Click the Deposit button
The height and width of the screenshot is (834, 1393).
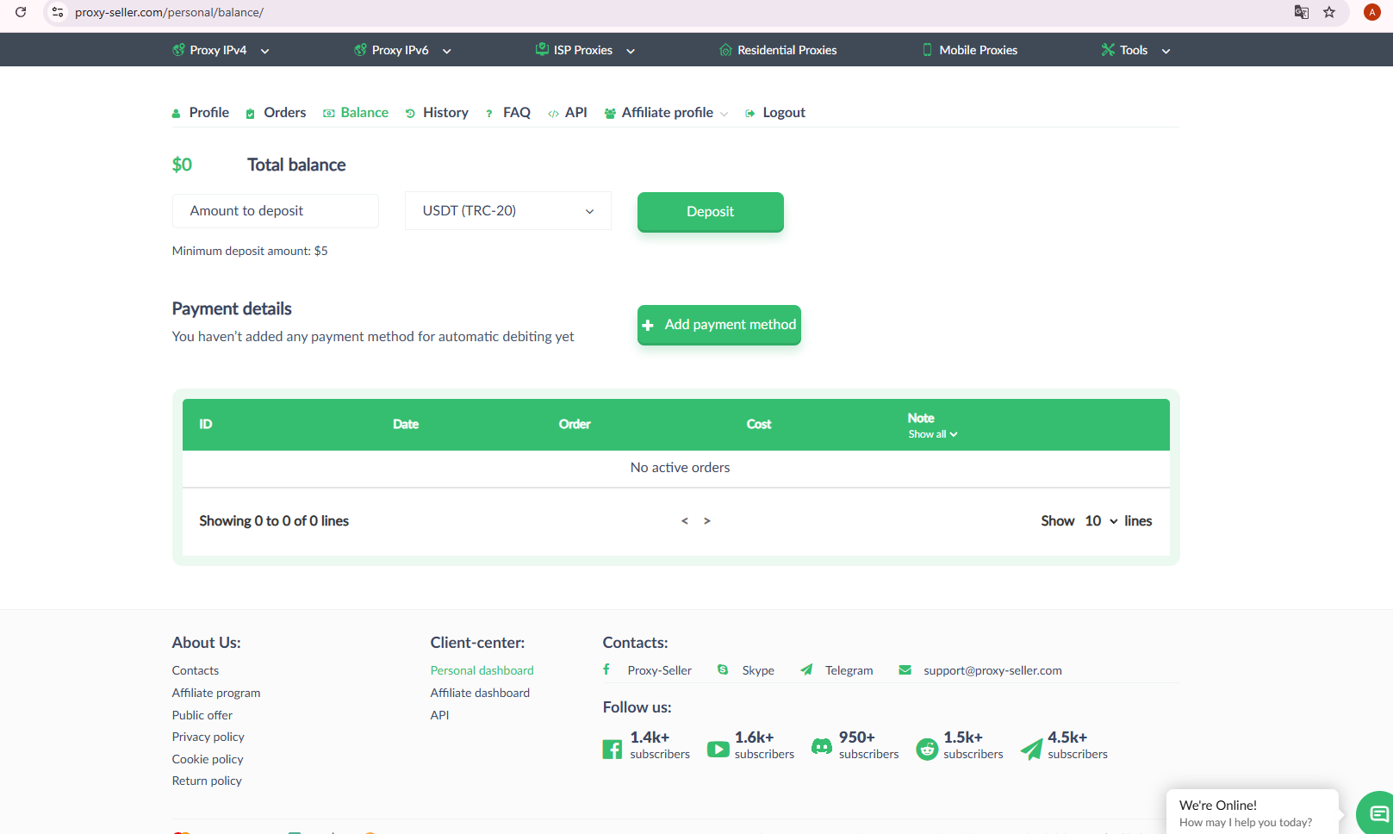[x=711, y=212]
